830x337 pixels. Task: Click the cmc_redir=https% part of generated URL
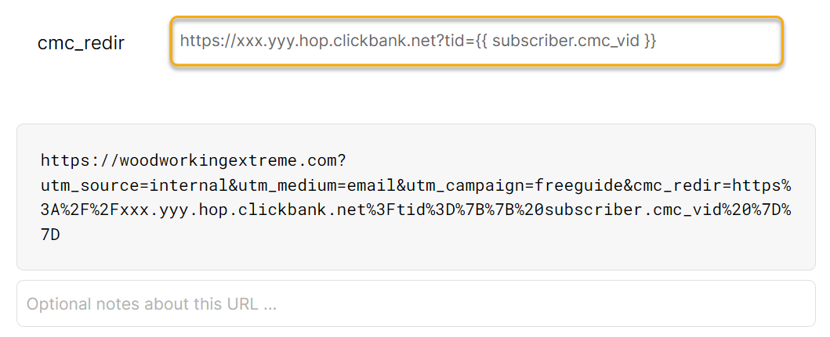722,185
